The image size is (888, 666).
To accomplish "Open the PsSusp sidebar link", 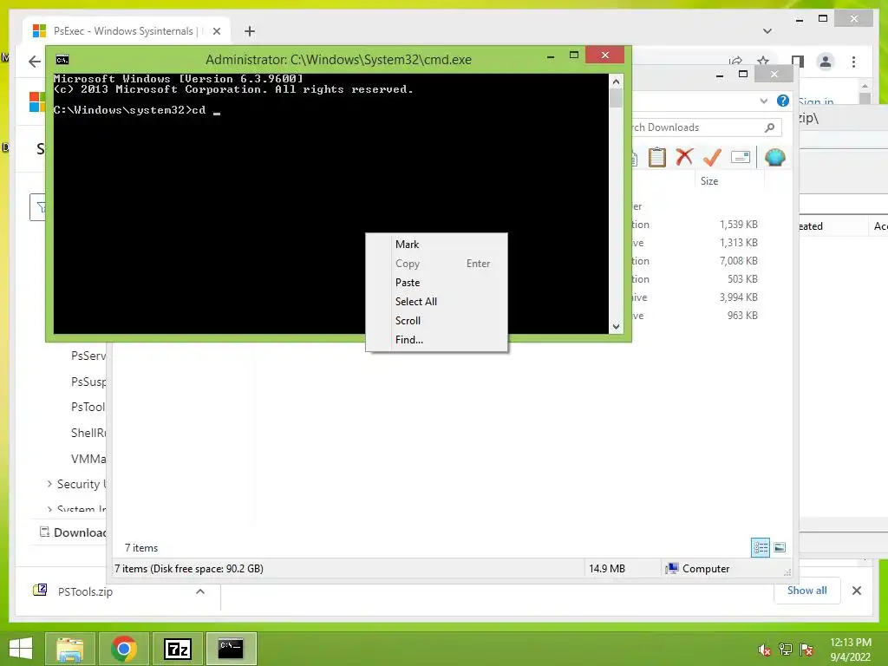I will pos(88,382).
